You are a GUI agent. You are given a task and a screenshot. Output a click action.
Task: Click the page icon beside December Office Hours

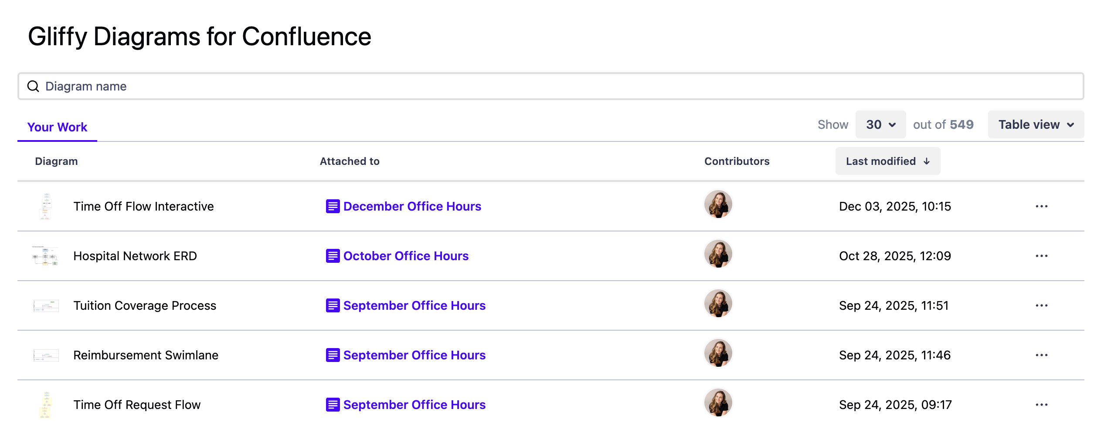pyautogui.click(x=332, y=206)
